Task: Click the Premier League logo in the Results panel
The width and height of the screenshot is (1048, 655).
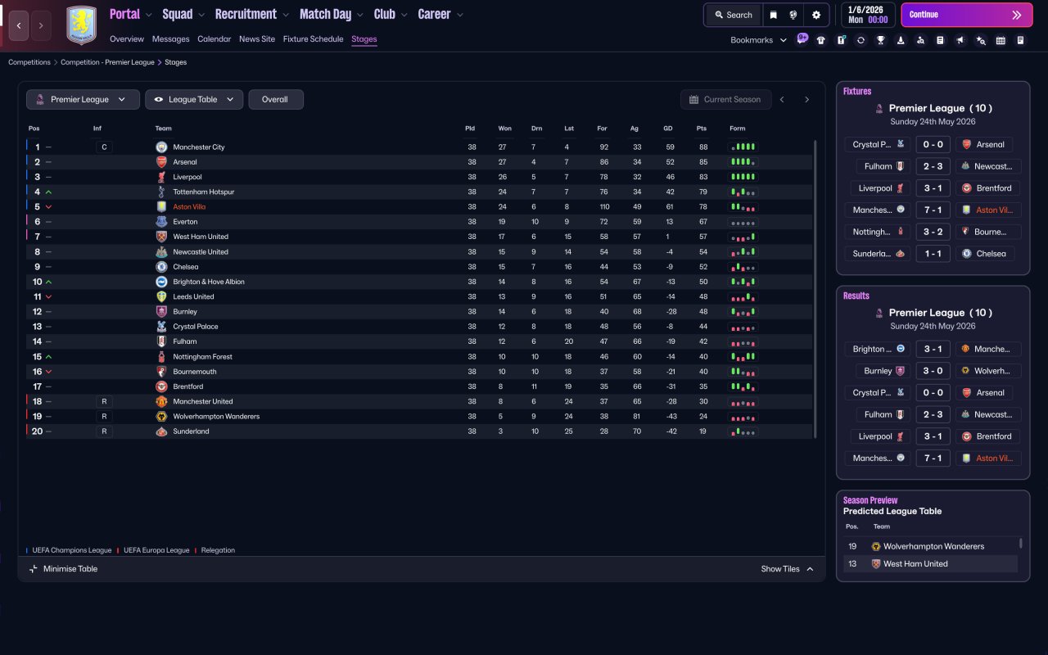Action: [879, 313]
